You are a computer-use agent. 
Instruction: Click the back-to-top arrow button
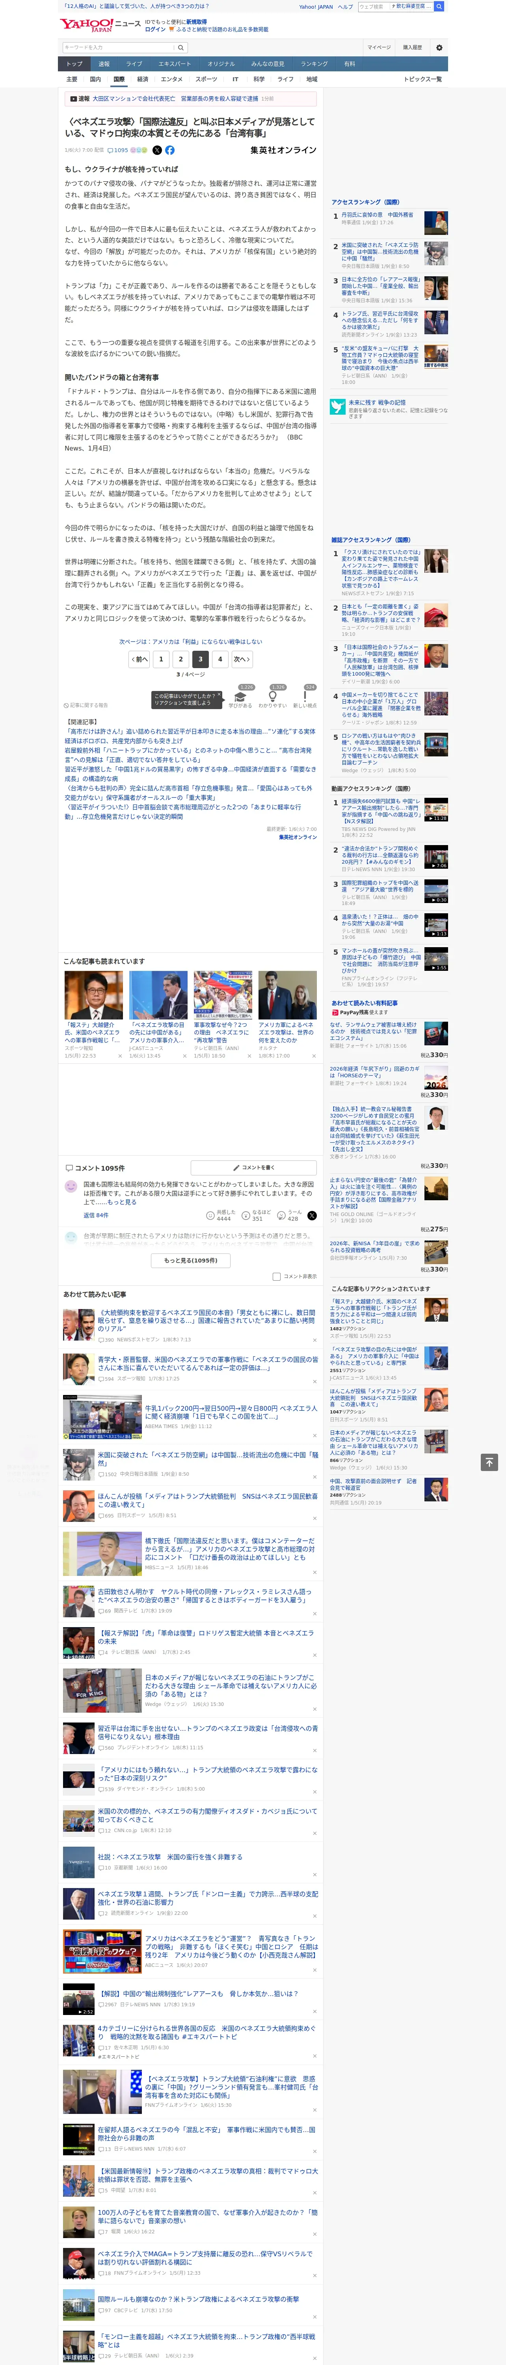[x=489, y=1462]
